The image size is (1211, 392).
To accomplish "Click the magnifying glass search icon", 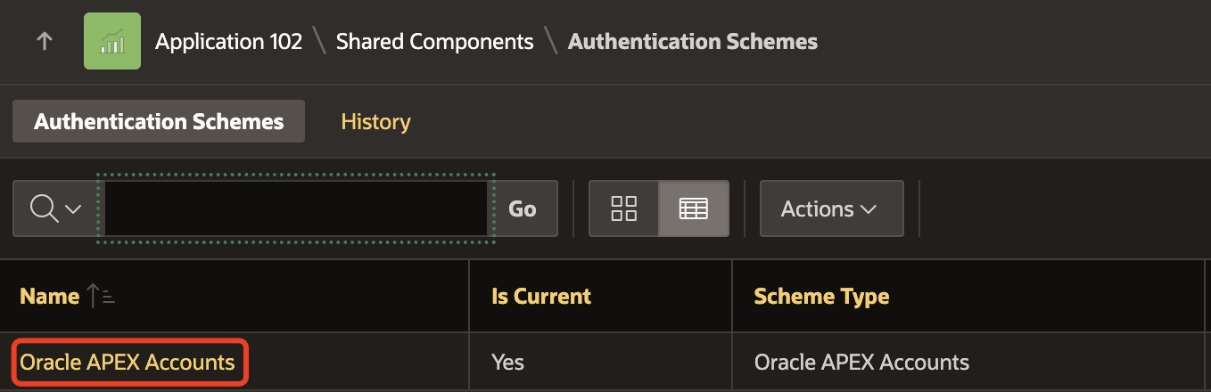I will coord(43,208).
